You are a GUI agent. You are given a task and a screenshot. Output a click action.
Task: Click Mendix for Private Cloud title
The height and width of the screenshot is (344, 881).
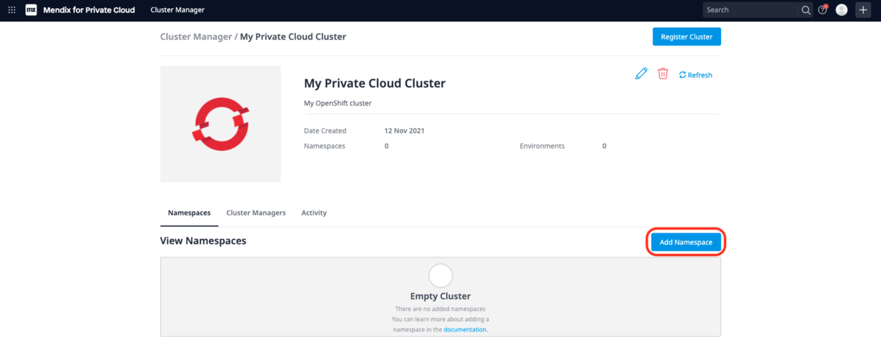(x=88, y=10)
